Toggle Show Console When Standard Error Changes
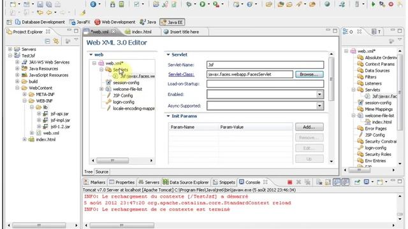 pos(346,183)
